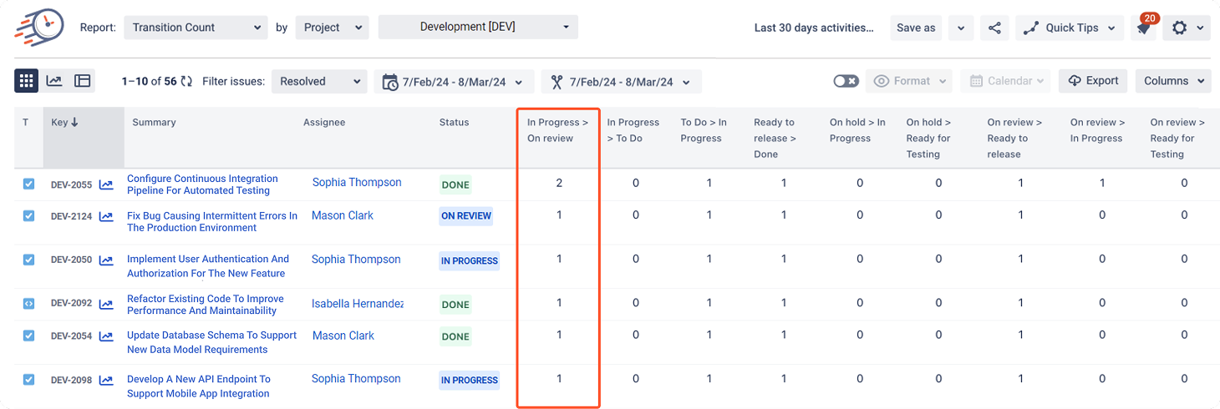
Task: Click task type checkbox icon for DEV-2098
Action: point(28,380)
